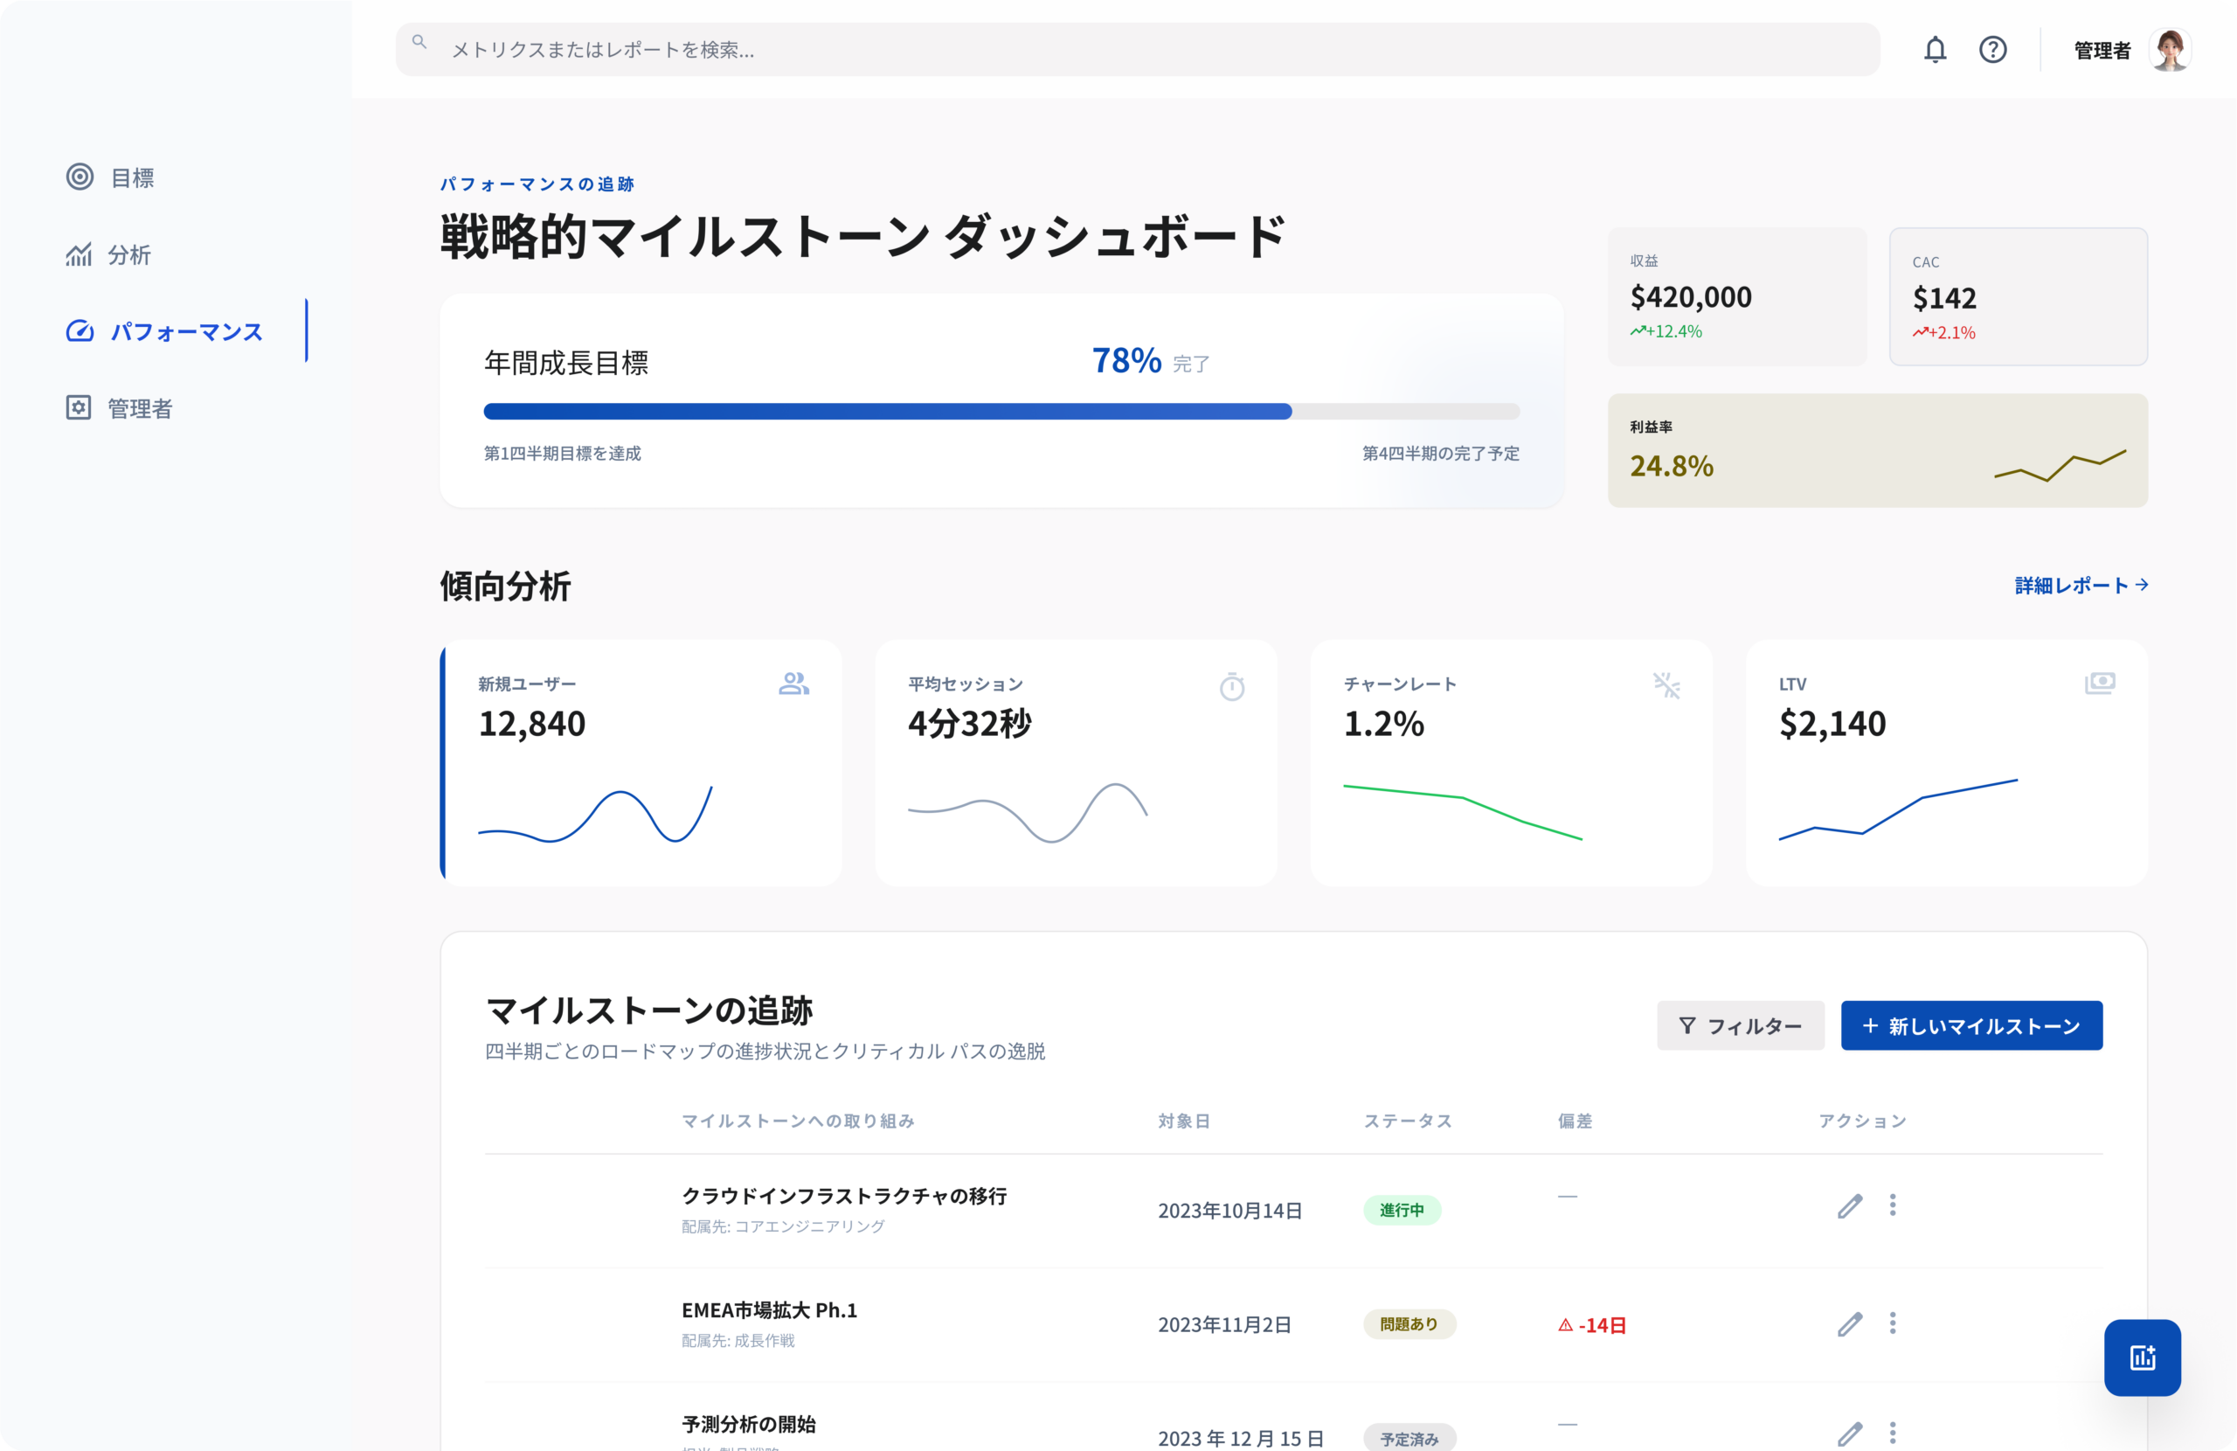Viewport: 2237px width, 1451px height.
Task: Open 予測分析の開始 milestone
Action: point(748,1424)
